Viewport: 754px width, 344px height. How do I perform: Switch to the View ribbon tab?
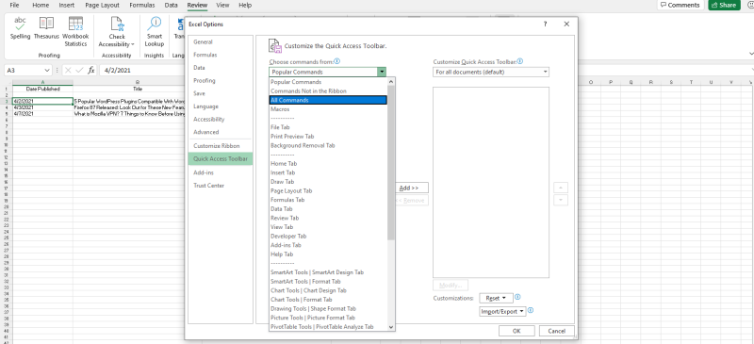222,6
